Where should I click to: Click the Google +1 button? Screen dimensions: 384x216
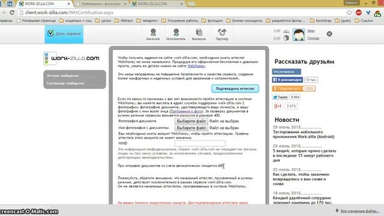pyautogui.click(x=277, y=106)
